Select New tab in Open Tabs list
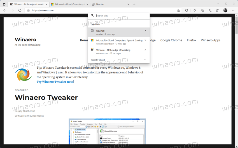 pyautogui.click(x=119, y=32)
